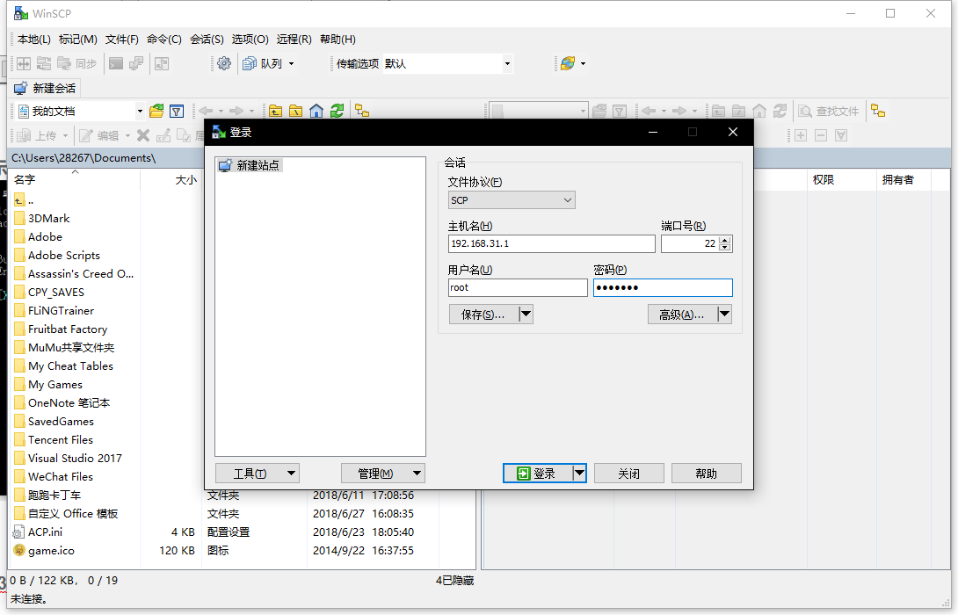Go to parent directory icon

[x=276, y=111]
